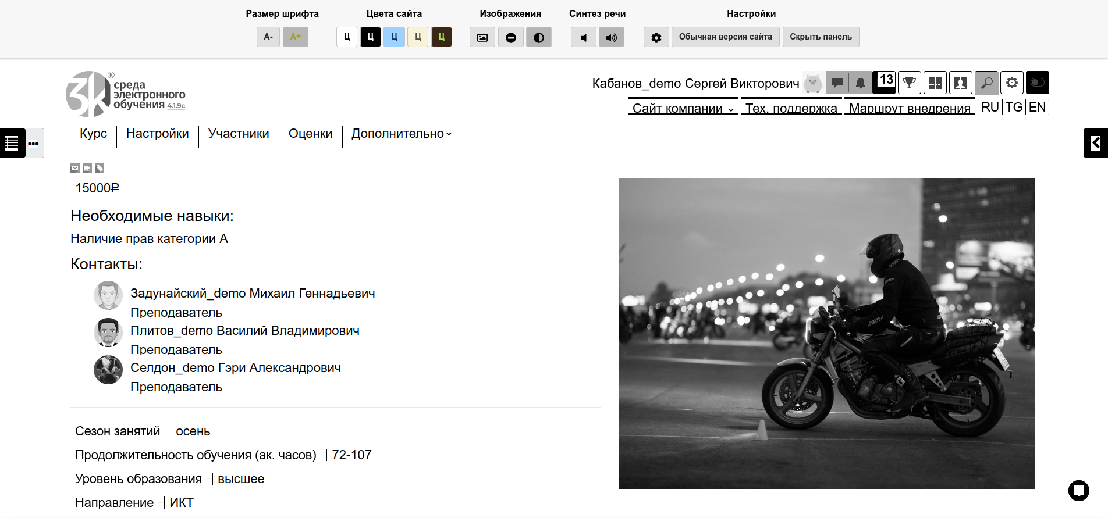Open the Курс tab
Image resolution: width=1108 pixels, height=518 pixels.
93,134
